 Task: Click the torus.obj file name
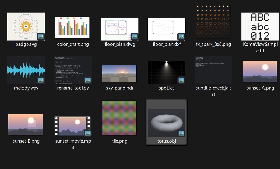point(167,141)
